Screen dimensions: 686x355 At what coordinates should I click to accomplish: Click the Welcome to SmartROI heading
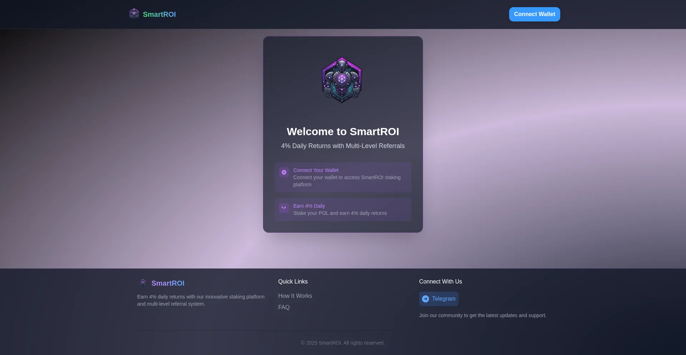343,132
